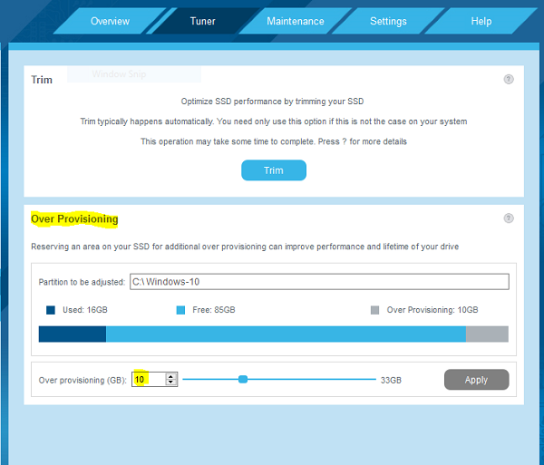Click the dark blue used-space bar segment

pos(73,334)
